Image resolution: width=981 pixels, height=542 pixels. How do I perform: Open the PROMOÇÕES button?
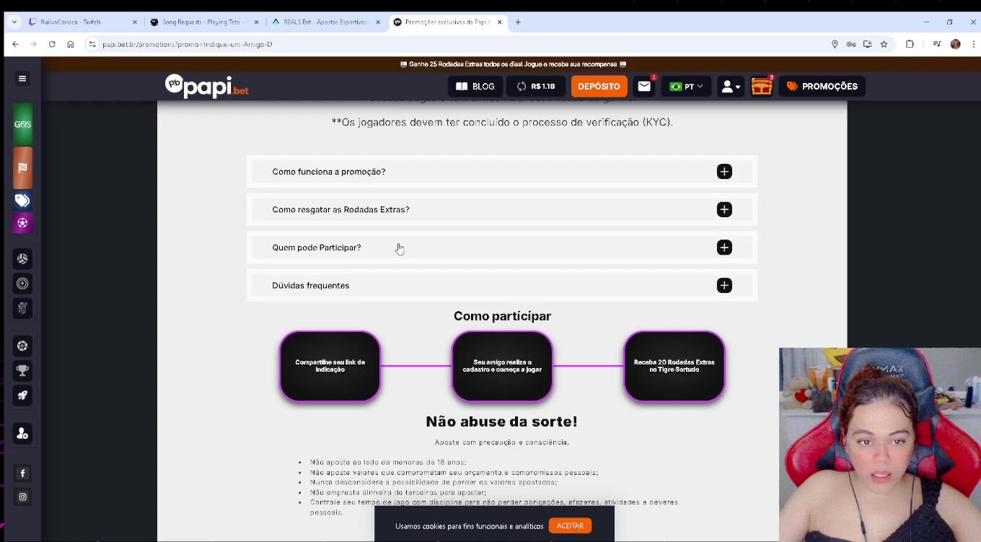[822, 87]
